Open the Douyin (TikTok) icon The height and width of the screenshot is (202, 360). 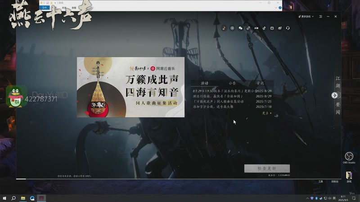coord(264,28)
